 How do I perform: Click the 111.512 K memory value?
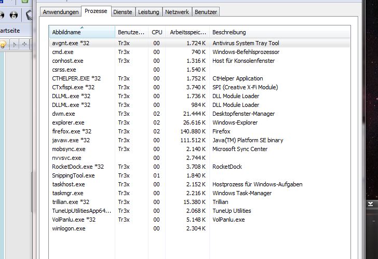click(193, 140)
